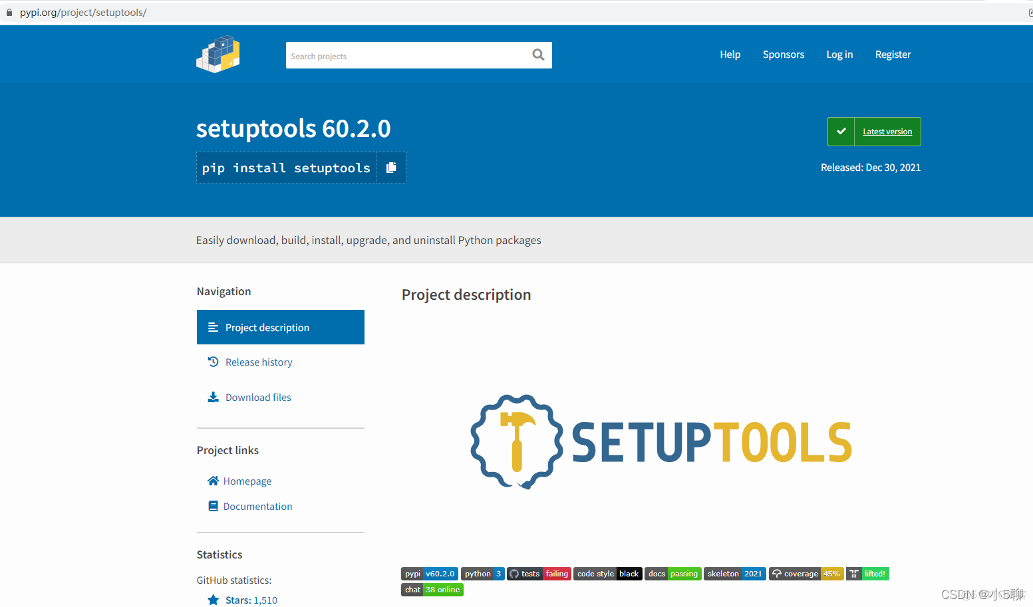Click the GitHub stars icon under Statistics
The width and height of the screenshot is (1033, 607).
[213, 599]
